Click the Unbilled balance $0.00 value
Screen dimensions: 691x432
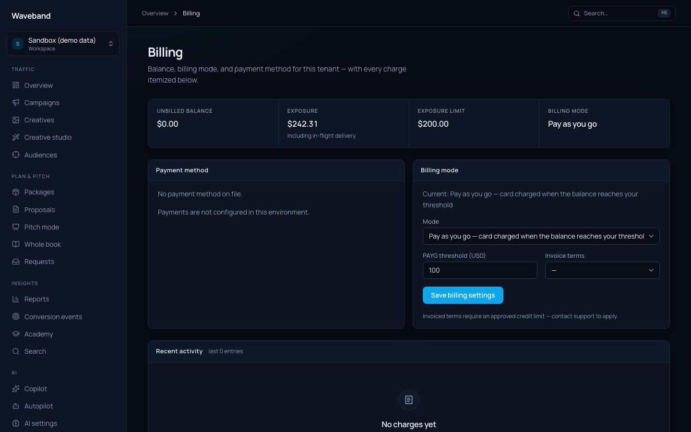[x=167, y=124]
